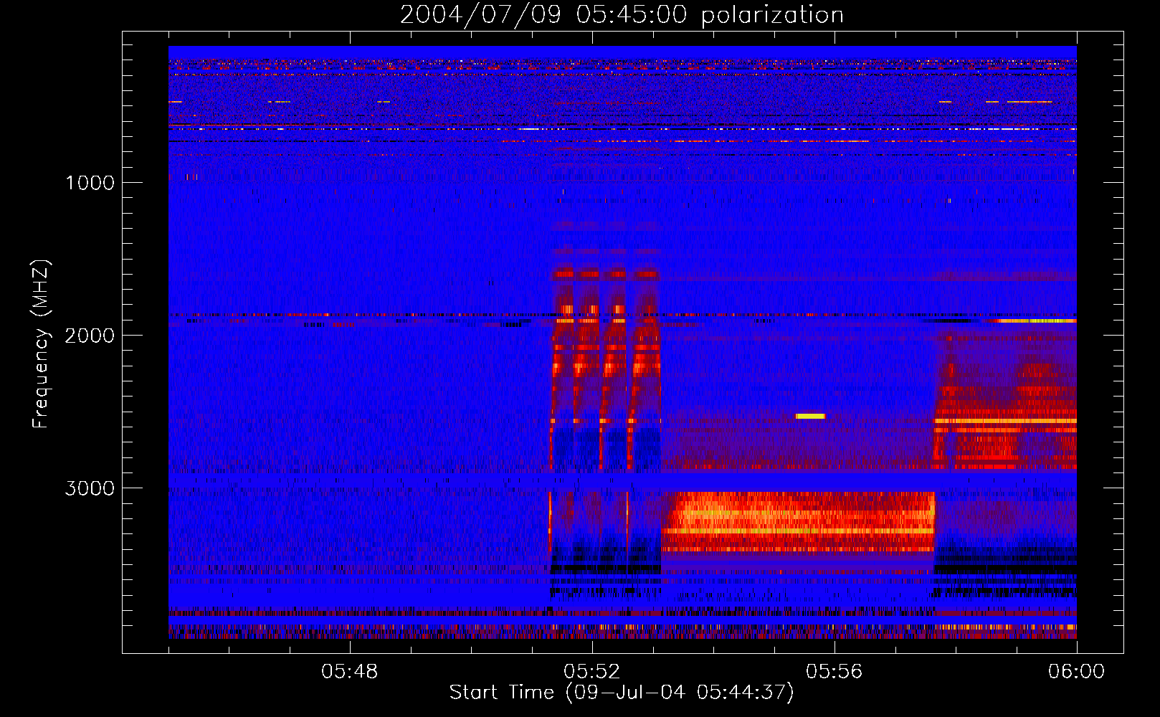Viewport: 1160px width, 717px height.
Task: Click the '06:00' time tick label
Action: [x=1076, y=672]
